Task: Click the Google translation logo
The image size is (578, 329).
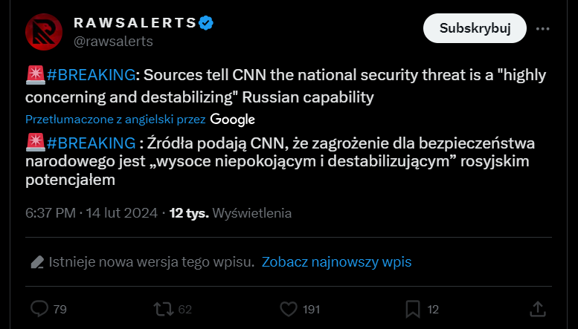Action: pos(233,120)
